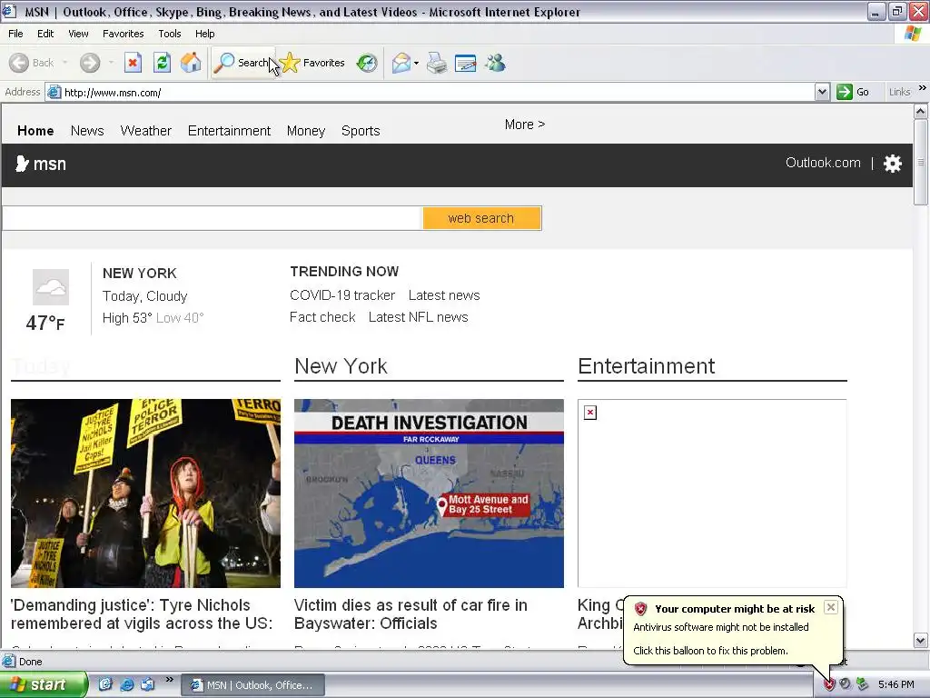Image resolution: width=930 pixels, height=698 pixels.
Task: Click the msn logo in header
Action: [40, 164]
